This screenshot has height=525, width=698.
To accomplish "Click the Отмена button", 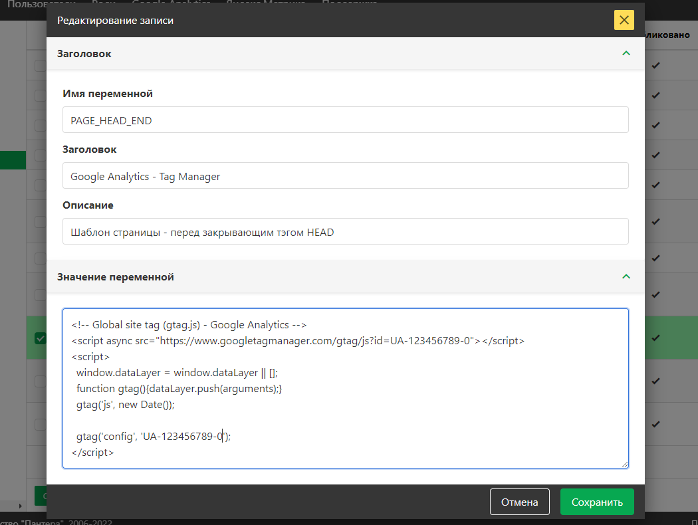I will pyautogui.click(x=519, y=502).
